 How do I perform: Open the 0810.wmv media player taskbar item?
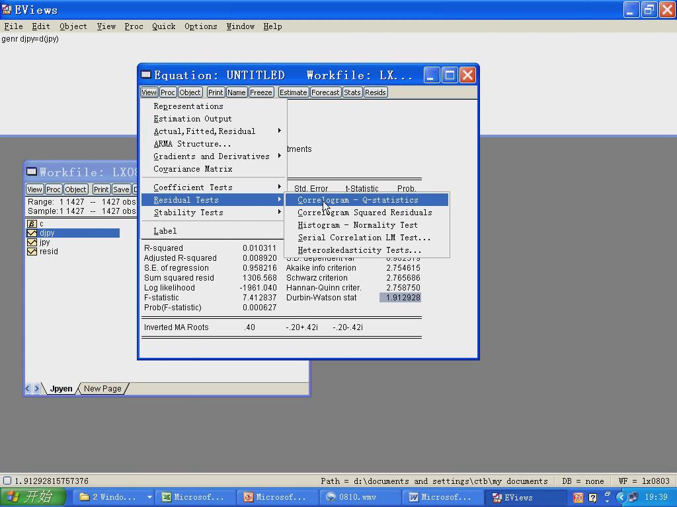(360, 497)
